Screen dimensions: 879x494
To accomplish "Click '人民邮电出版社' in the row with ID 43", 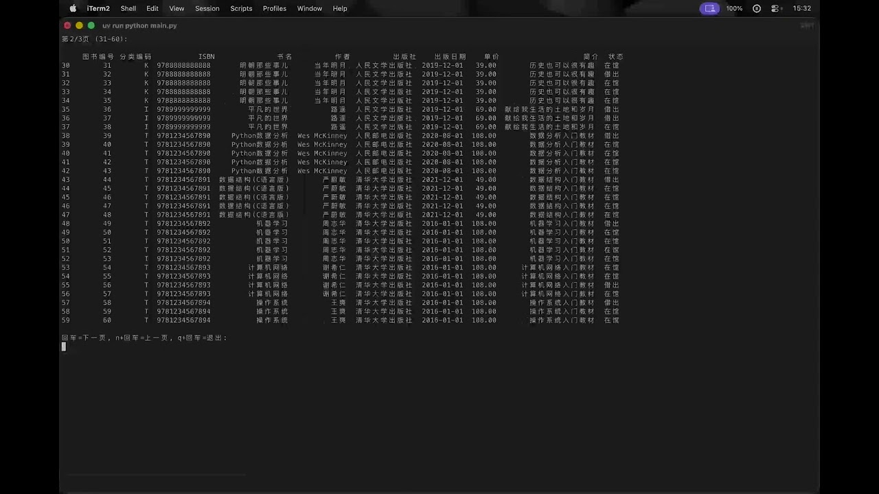I will click(384, 171).
